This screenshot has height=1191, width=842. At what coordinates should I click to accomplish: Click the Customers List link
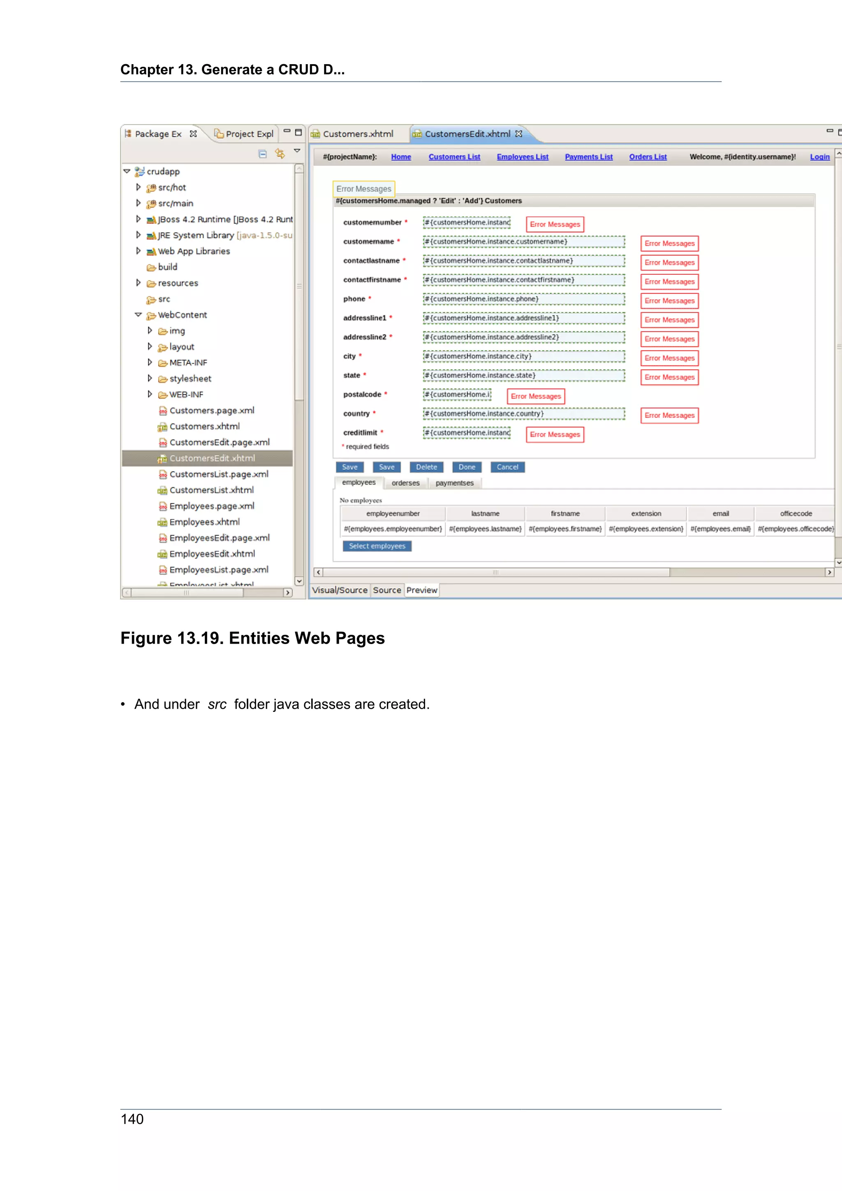[454, 157]
